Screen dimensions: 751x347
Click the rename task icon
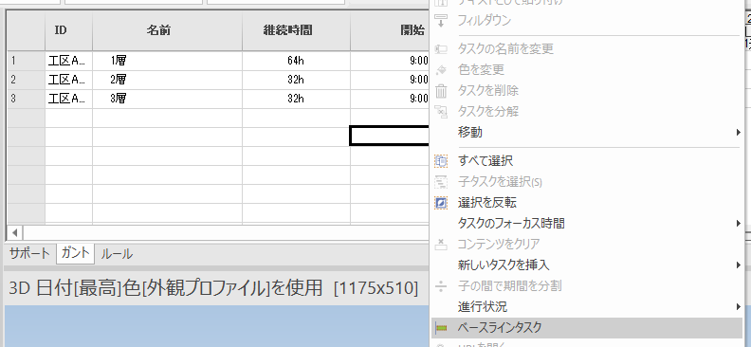click(x=441, y=48)
